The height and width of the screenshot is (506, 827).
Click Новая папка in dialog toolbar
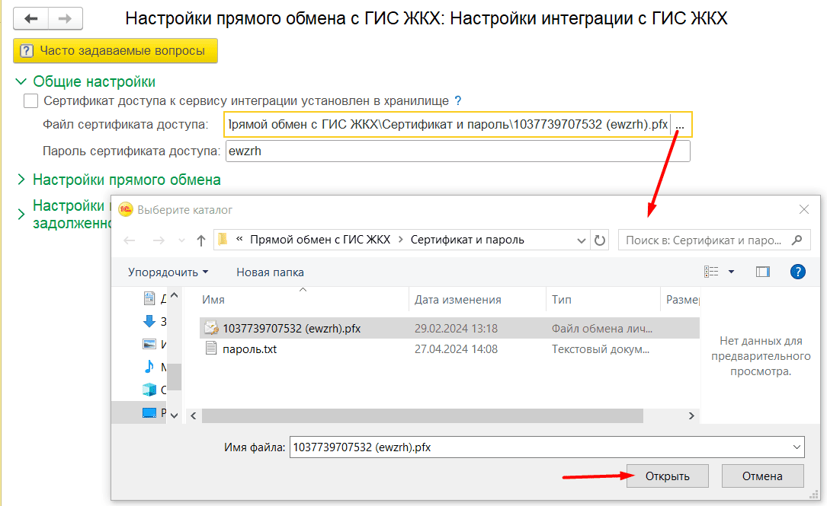click(270, 272)
